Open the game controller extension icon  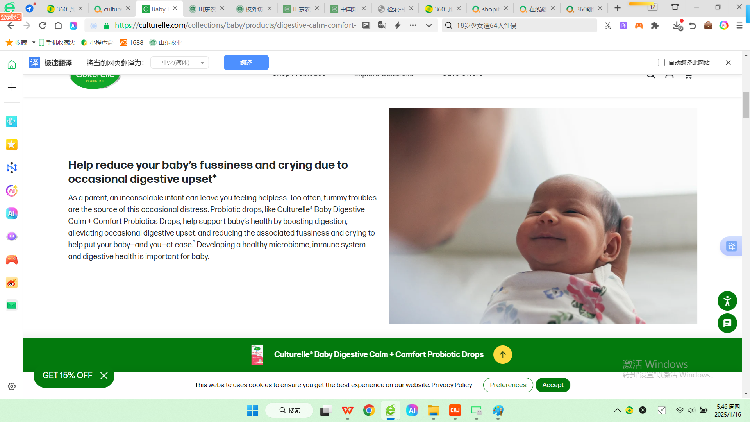[639, 25]
